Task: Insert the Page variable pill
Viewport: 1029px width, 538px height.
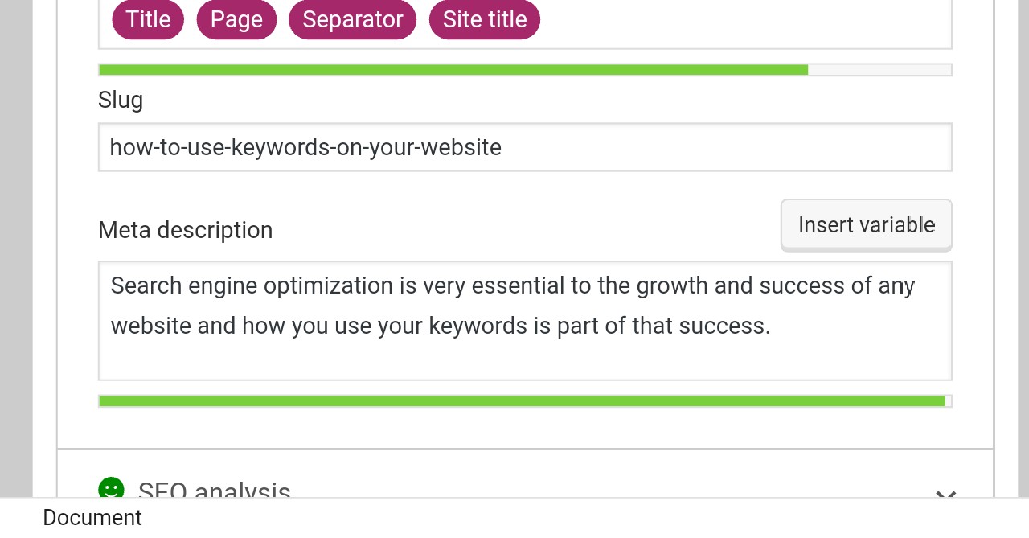Action: [x=236, y=19]
